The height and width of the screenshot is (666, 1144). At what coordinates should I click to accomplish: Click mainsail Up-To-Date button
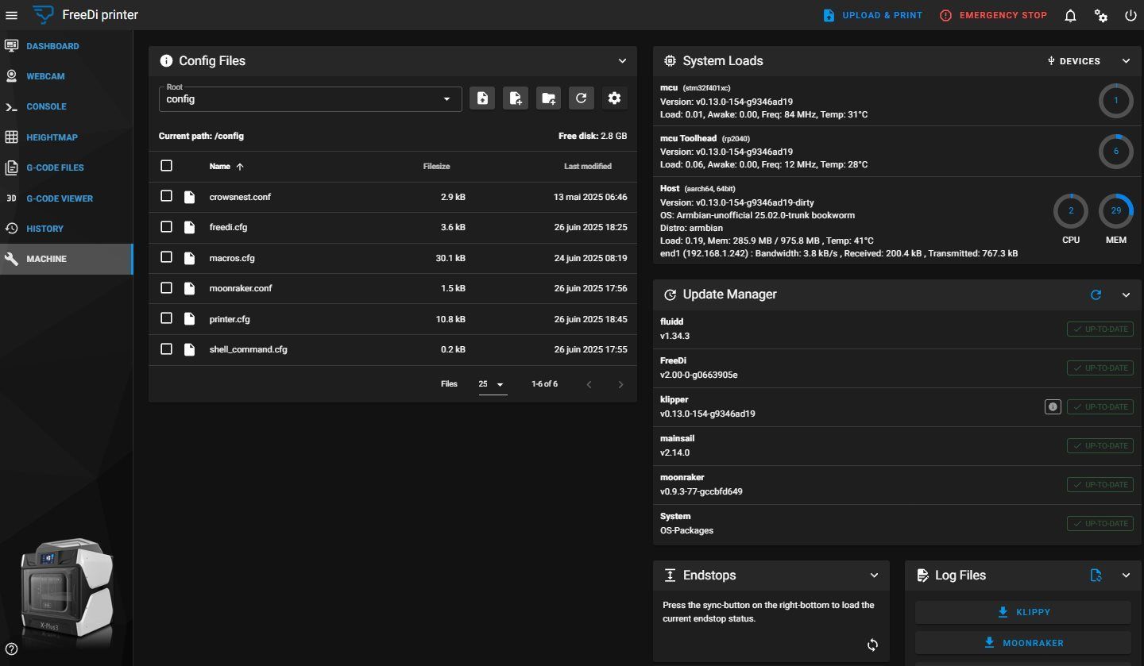(x=1100, y=445)
